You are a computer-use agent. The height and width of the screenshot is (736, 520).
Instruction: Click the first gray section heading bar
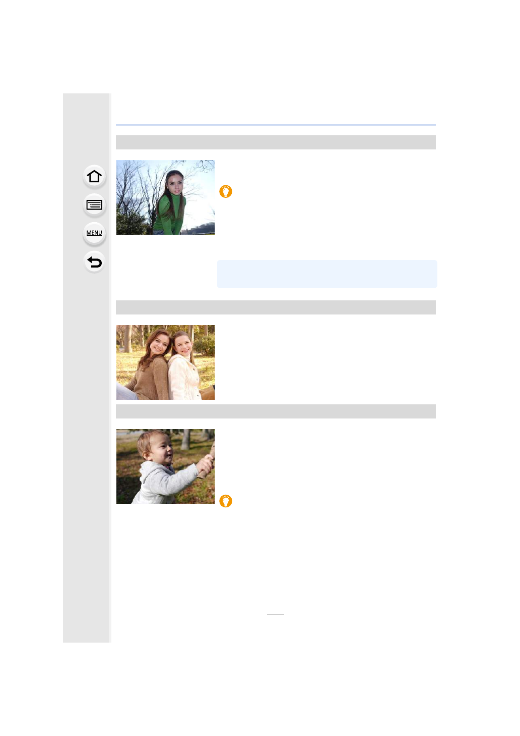[276, 142]
